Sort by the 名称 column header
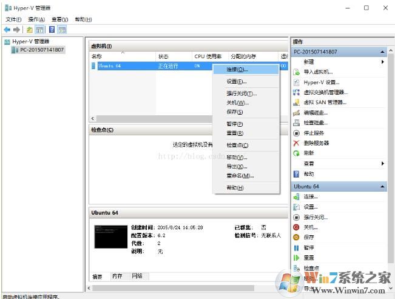This screenshot has height=299, width=395. (123, 56)
